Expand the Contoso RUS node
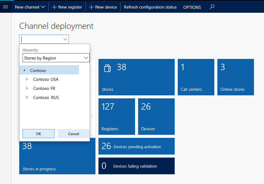The height and width of the screenshot is (184, 264). pyautogui.click(x=27, y=97)
